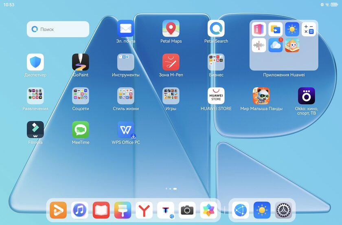
Task: Open the Gallery app in dock
Action: 208,210
